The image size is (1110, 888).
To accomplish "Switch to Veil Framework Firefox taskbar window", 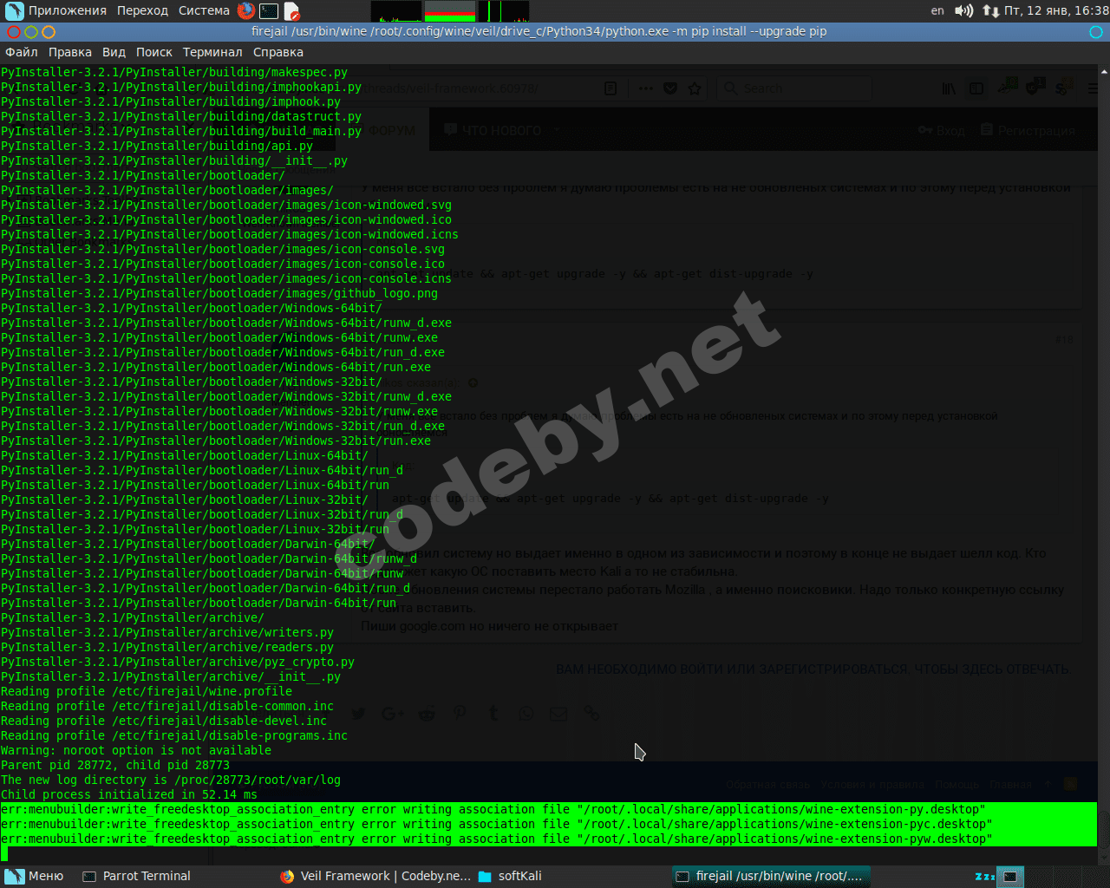I will pyautogui.click(x=375, y=876).
